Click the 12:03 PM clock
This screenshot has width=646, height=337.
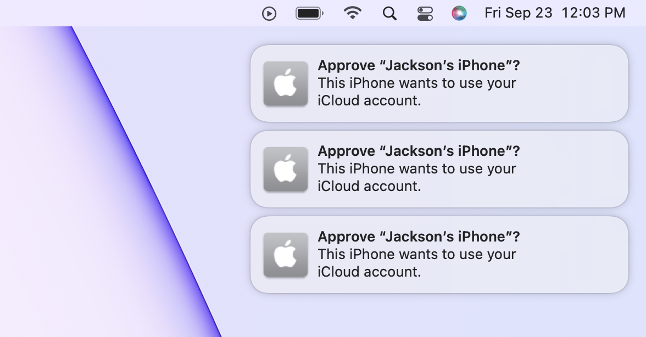593,13
